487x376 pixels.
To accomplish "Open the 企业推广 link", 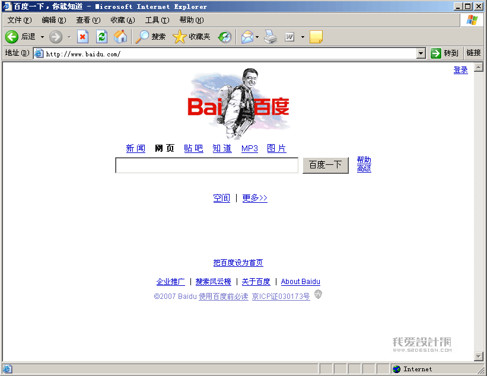I will point(170,282).
